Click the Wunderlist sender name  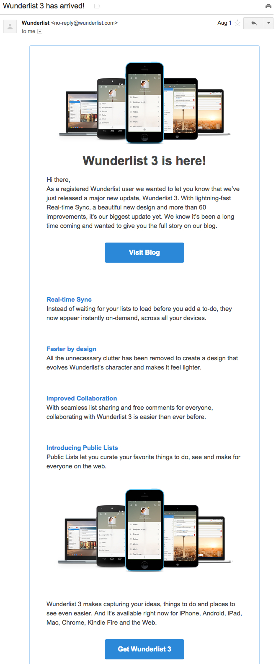click(x=36, y=23)
